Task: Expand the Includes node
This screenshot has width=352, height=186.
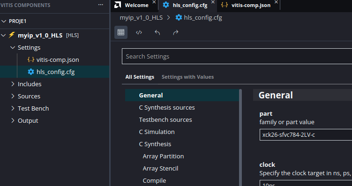Action: pyautogui.click(x=13, y=84)
